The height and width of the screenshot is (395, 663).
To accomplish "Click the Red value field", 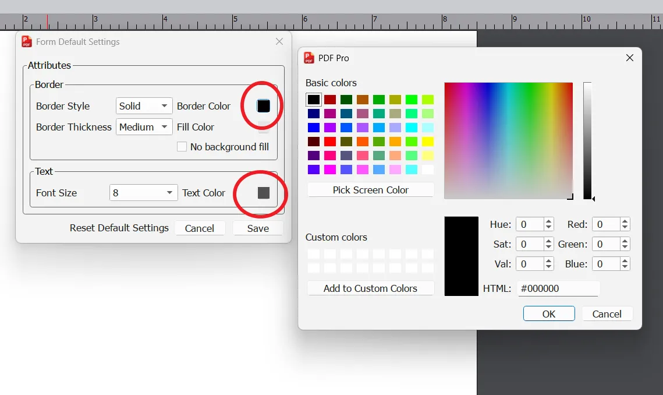I will (606, 224).
